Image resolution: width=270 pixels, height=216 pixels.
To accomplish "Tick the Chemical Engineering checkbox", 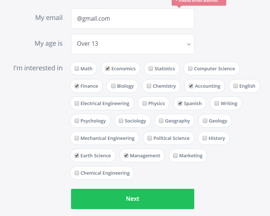I will click(x=77, y=173).
